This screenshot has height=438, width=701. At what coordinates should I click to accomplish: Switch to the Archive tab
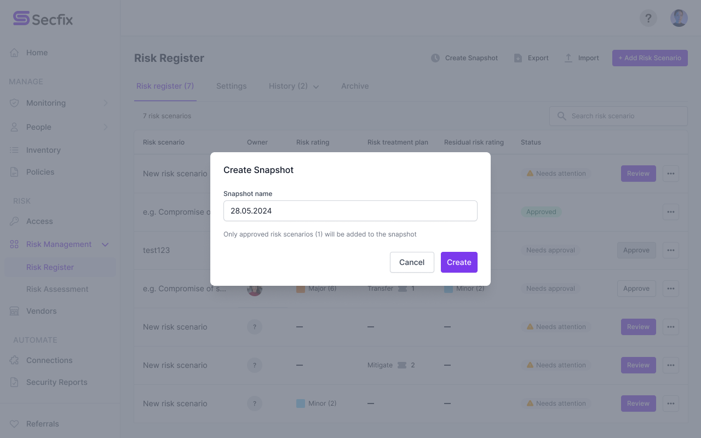click(355, 86)
